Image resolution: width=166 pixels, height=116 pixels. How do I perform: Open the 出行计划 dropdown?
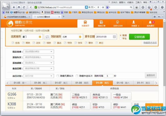(39, 76)
